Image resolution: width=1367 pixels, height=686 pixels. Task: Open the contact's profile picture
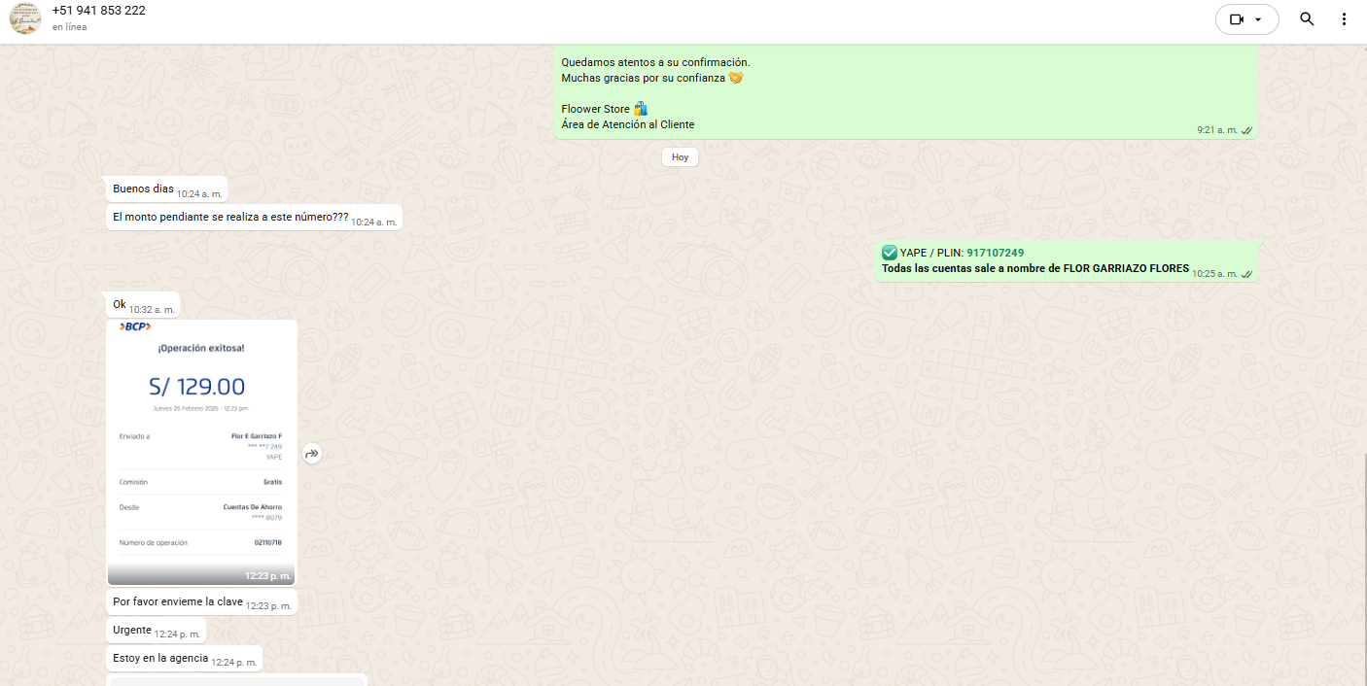pyautogui.click(x=25, y=18)
